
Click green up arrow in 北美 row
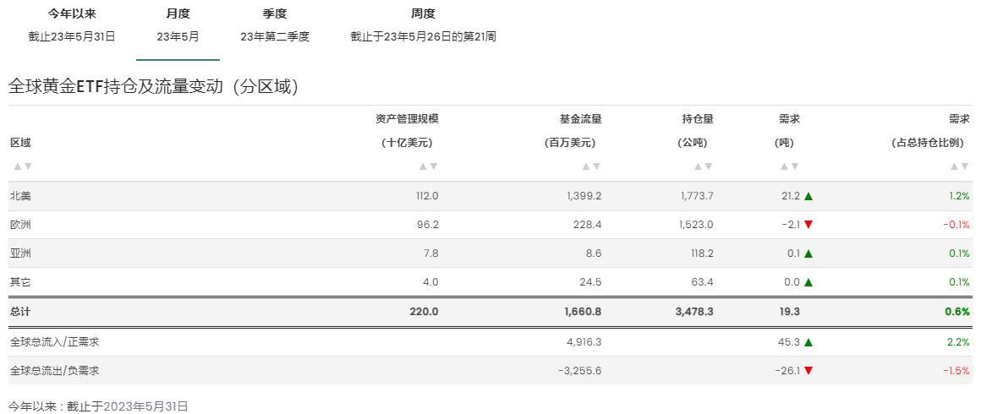pyautogui.click(x=808, y=196)
